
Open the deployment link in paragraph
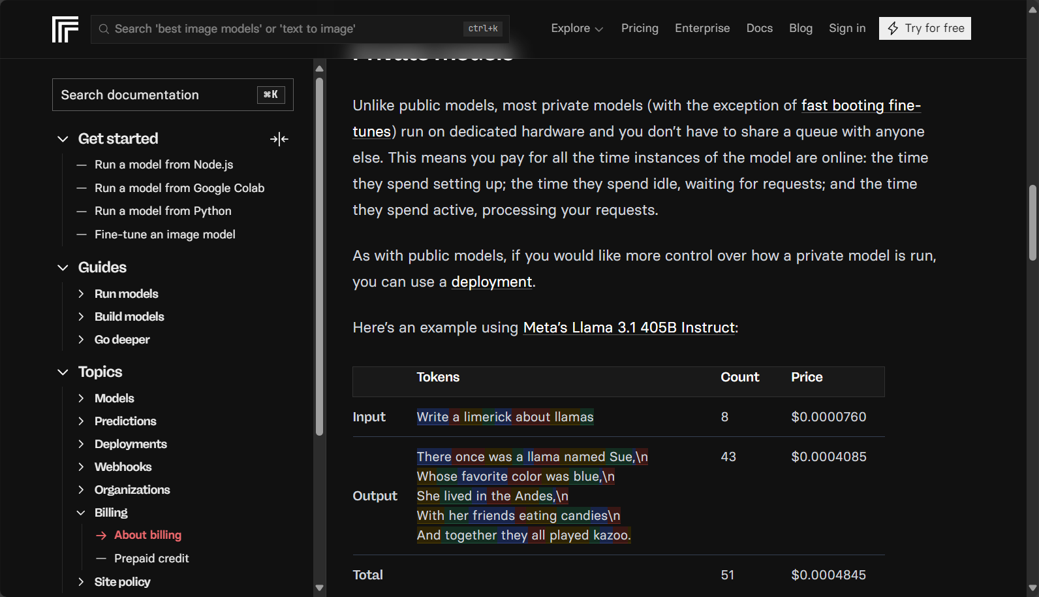(491, 282)
